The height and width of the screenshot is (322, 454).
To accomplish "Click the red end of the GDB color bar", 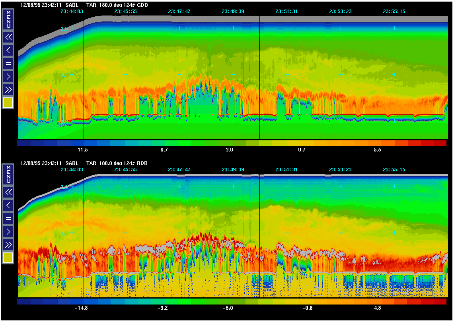I will coord(440,143).
